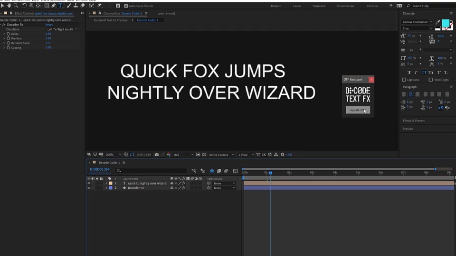The width and height of the screenshot is (456, 256).
Task: Open the Half resolution dropdown
Action: pyautogui.click(x=183, y=155)
